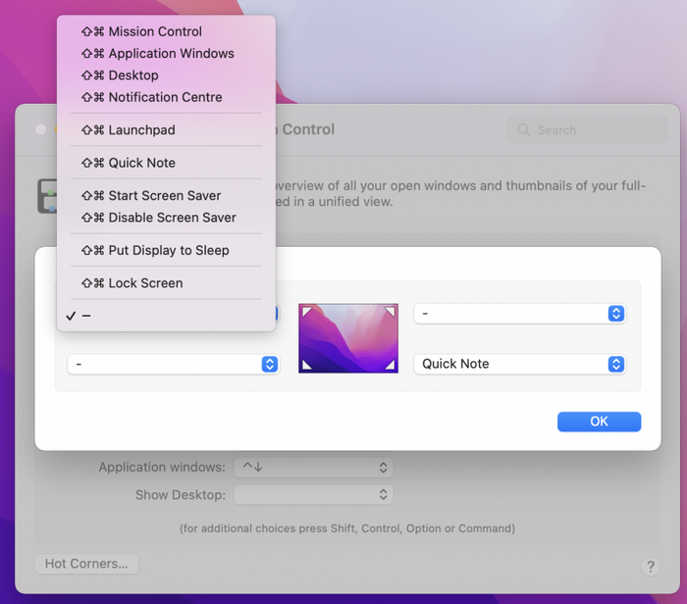Choose Lock Screen from the menu

click(x=145, y=283)
